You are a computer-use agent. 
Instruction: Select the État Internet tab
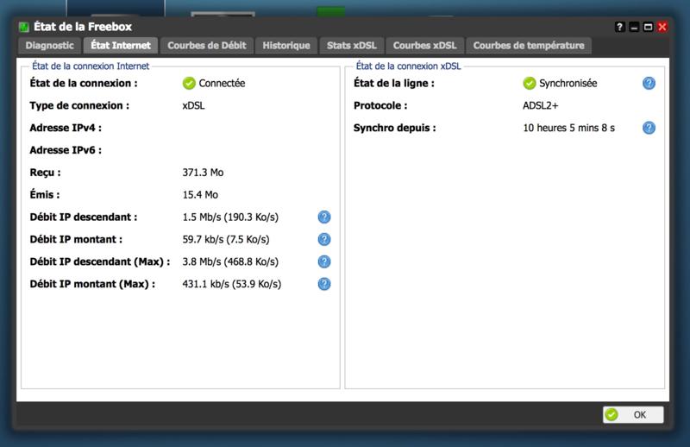pos(121,46)
